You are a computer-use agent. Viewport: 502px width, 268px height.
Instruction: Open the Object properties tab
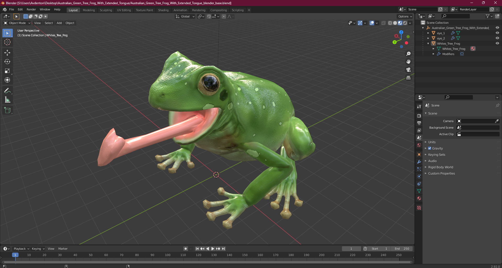click(419, 154)
